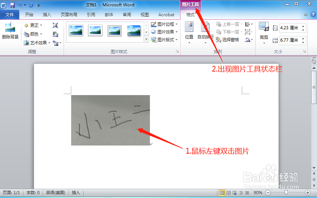Screen dimensions: 317x198
Task: Switch to References (引用) tab
Action: [91, 15]
